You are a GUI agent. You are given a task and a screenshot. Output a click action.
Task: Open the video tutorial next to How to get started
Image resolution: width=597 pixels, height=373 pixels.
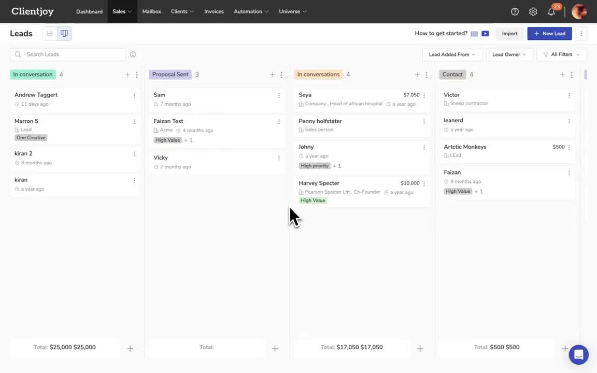pos(485,33)
